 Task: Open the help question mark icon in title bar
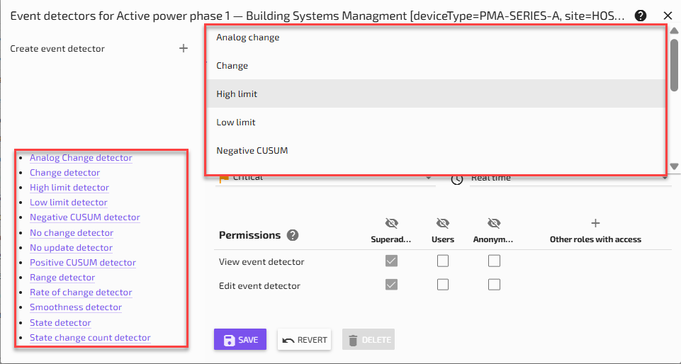641,16
